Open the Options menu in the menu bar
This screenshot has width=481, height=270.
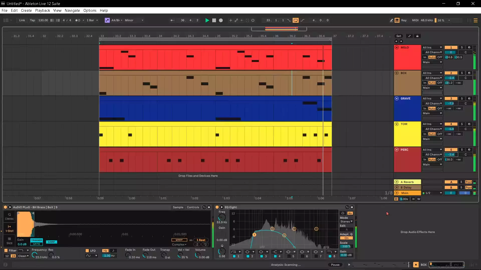pos(89,10)
